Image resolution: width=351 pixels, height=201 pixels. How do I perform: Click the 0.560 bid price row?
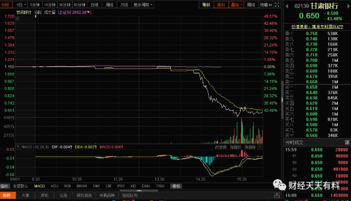(x=317, y=135)
